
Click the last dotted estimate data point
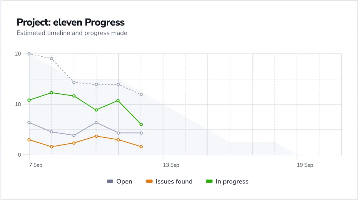coord(141,94)
